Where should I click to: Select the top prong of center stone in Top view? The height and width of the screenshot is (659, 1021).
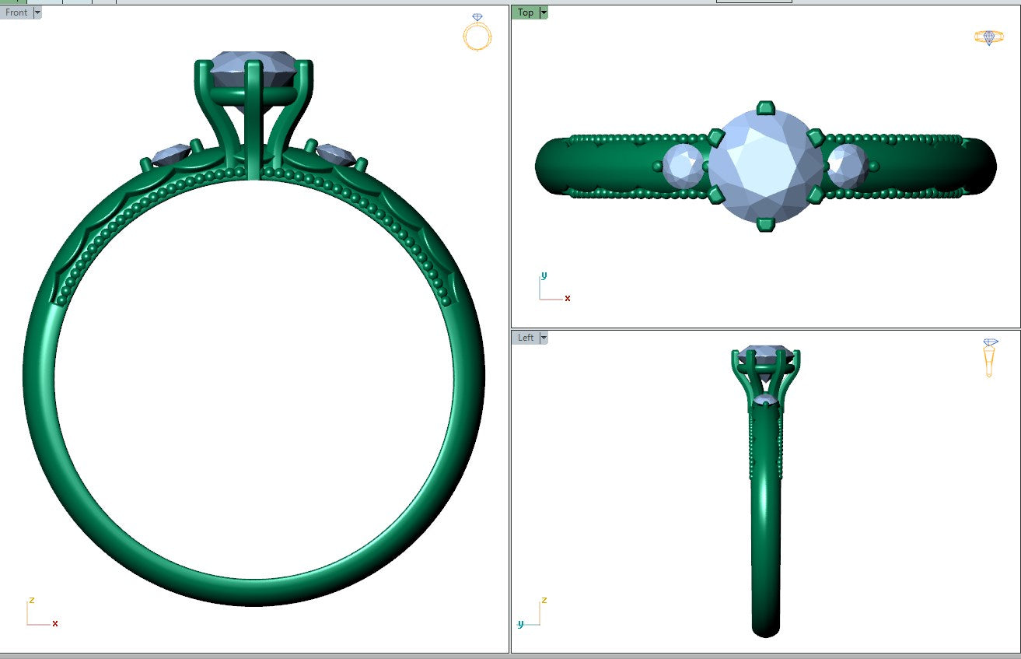pyautogui.click(x=766, y=106)
